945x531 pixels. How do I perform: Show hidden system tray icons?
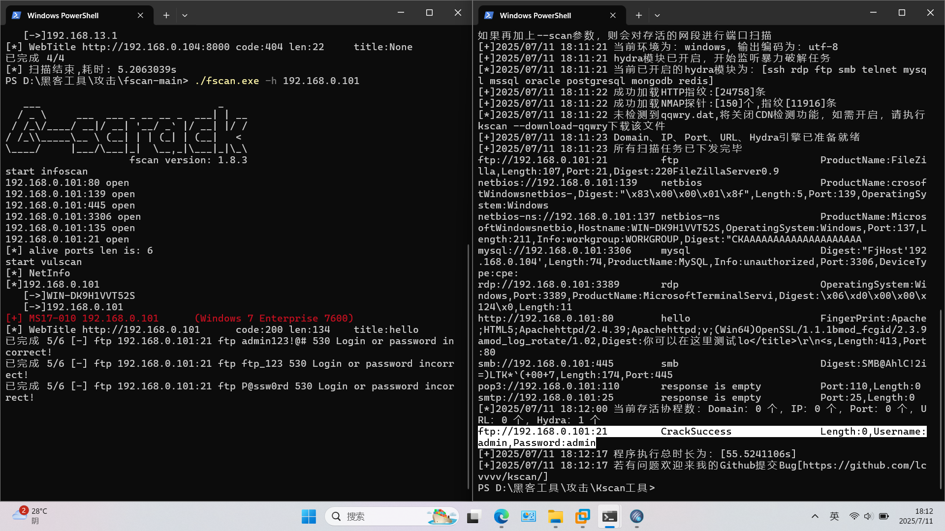tap(815, 516)
